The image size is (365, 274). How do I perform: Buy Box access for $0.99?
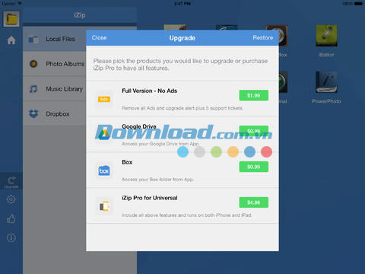[x=254, y=167]
